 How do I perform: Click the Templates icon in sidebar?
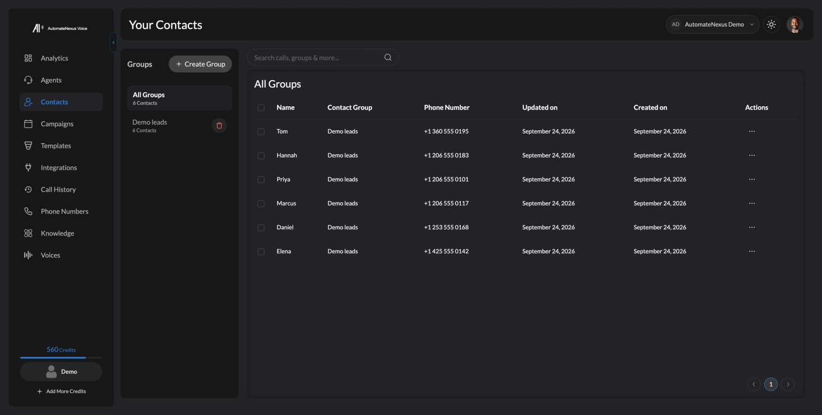coord(28,146)
